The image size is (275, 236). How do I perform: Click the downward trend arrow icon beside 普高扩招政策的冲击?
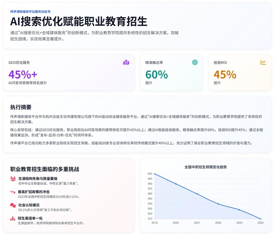click(13, 192)
